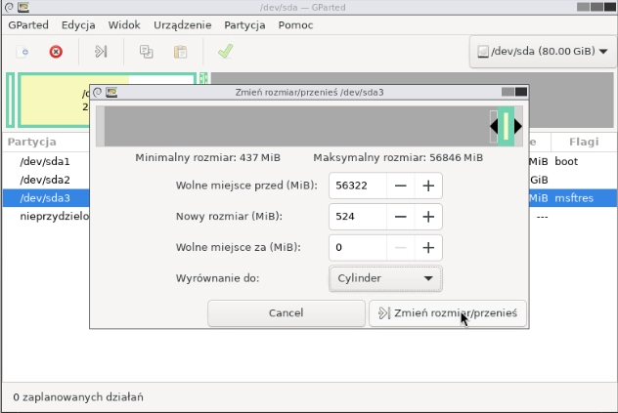Select the /dev/sda1 partition row

click(x=45, y=161)
